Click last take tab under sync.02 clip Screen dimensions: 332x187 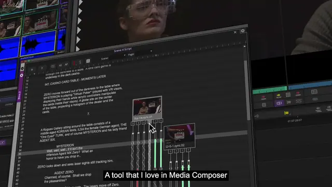tap(188, 150)
